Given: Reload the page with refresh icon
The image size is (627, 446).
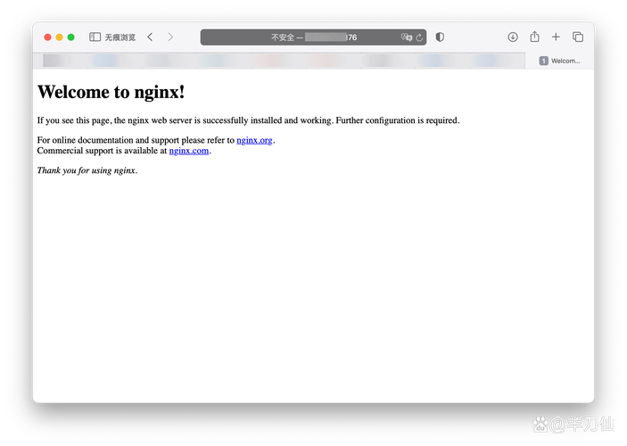Looking at the screenshot, I should pos(419,37).
